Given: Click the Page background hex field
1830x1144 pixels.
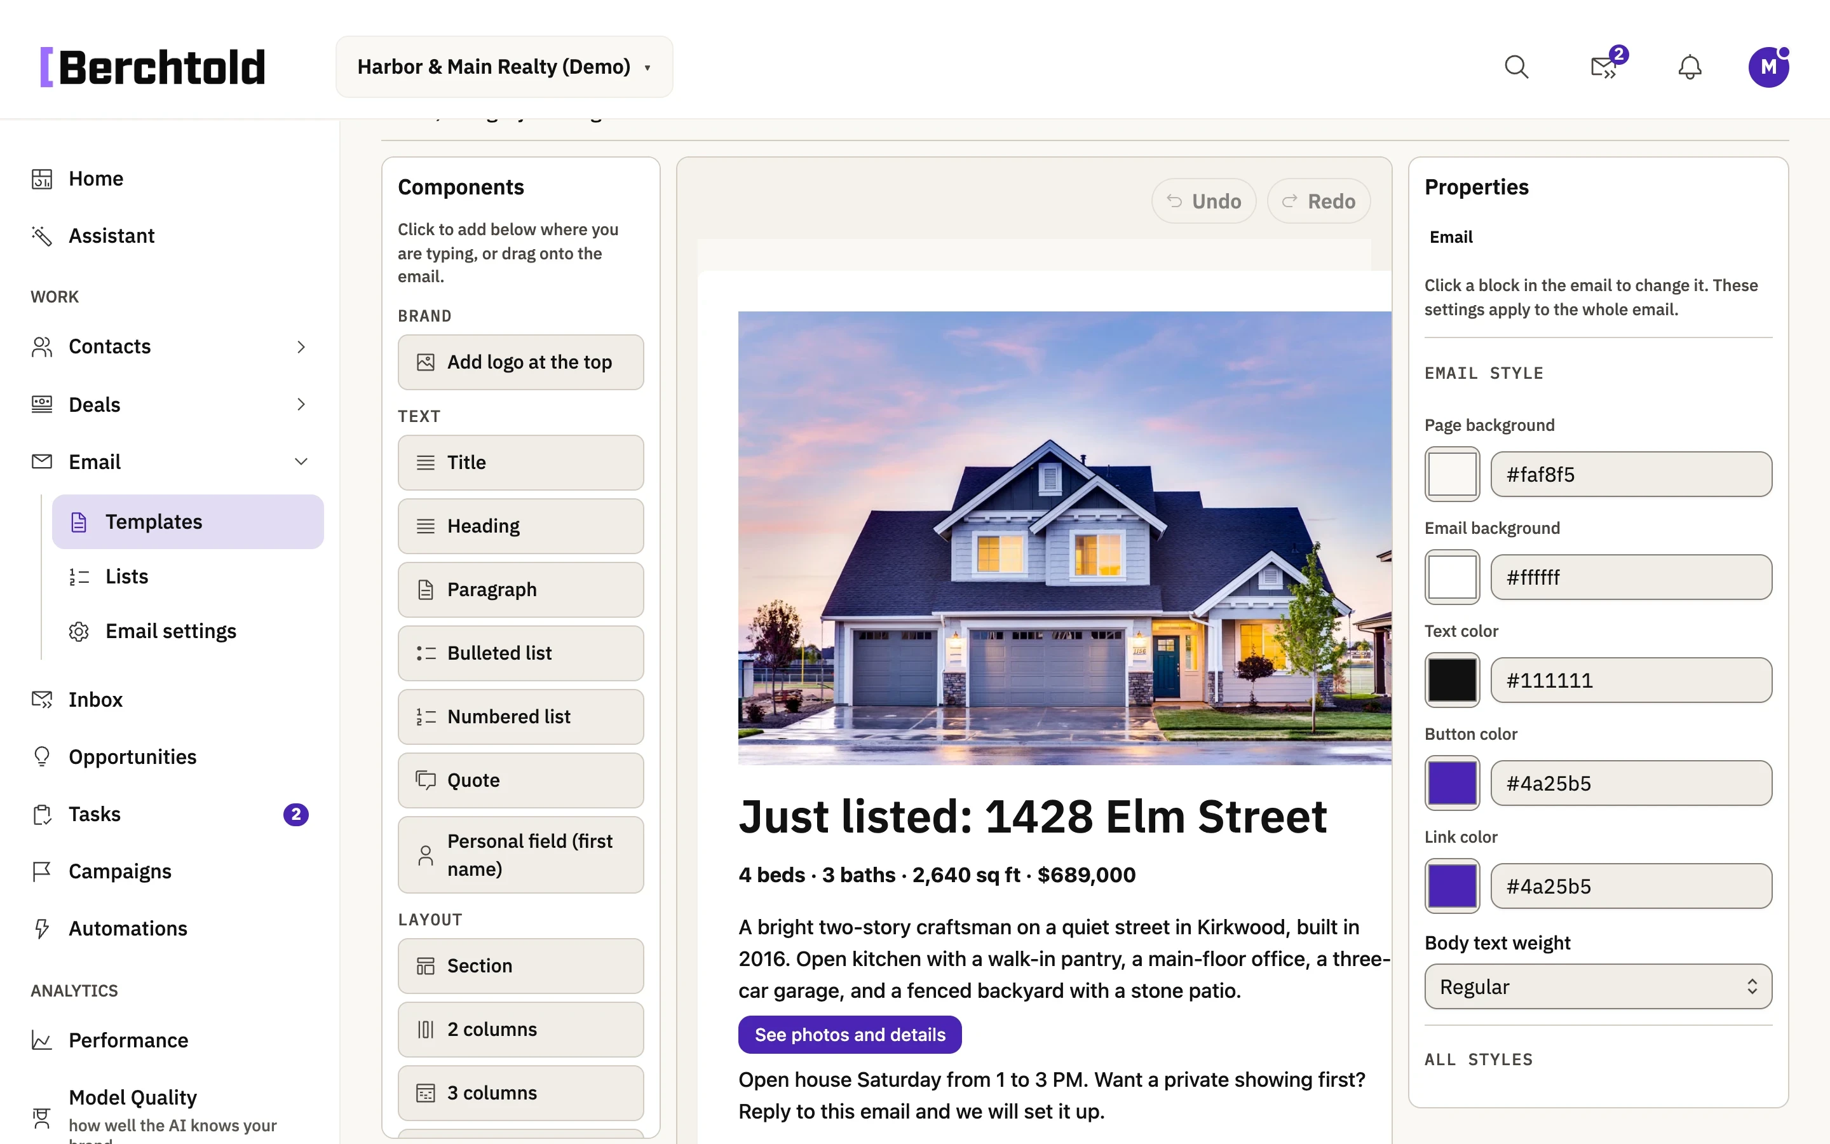Looking at the screenshot, I should tap(1631, 474).
